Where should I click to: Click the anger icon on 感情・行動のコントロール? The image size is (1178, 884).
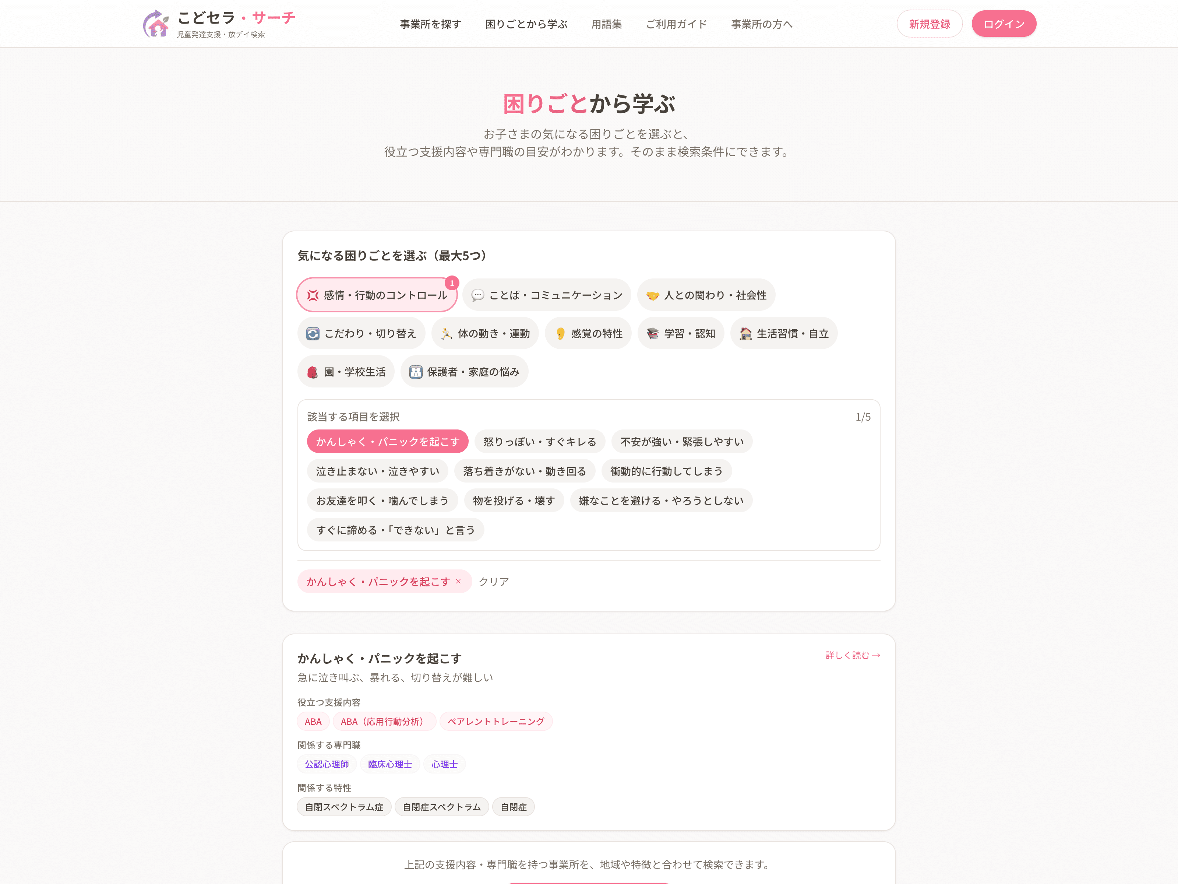coord(313,295)
